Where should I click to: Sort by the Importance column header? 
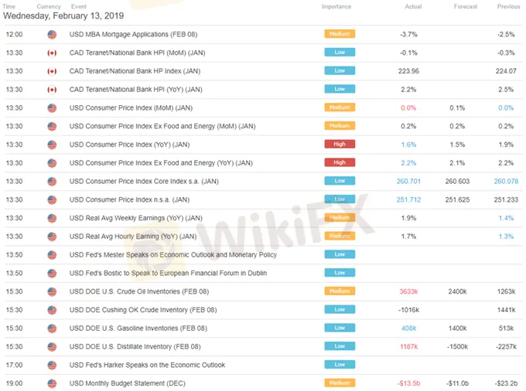pos(336,6)
